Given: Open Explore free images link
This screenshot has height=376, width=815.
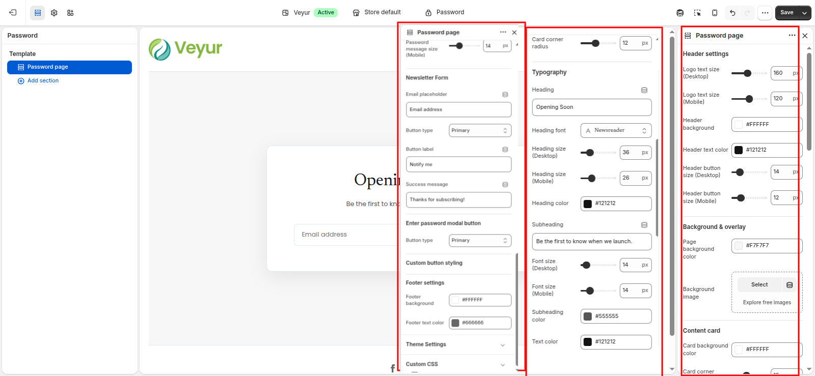Looking at the screenshot, I should (x=767, y=303).
